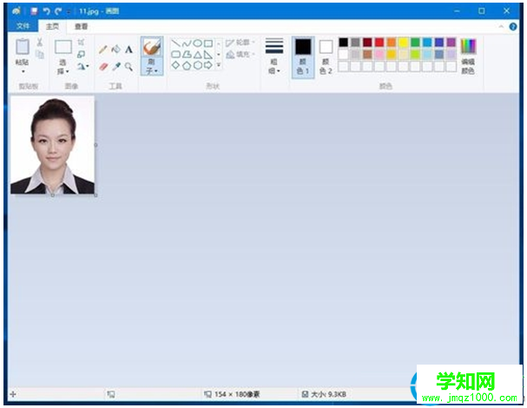527x408 pixels.
Task: Choose the Rounded rectangle shape
Action: click(175, 54)
